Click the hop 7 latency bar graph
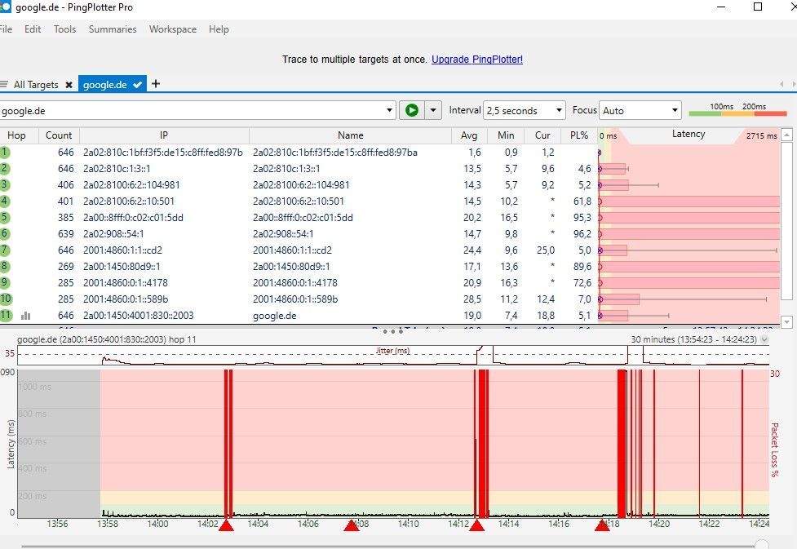 (689, 250)
